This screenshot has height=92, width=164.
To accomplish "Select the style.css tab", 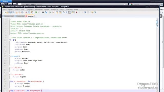I will 30,16.
